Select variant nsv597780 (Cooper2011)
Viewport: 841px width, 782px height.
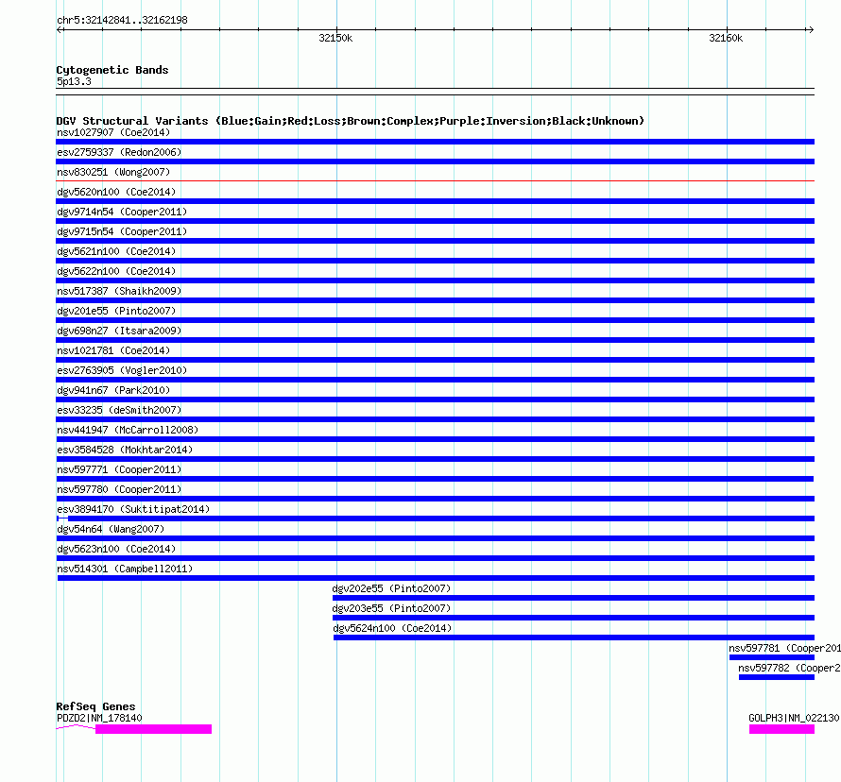(119, 489)
